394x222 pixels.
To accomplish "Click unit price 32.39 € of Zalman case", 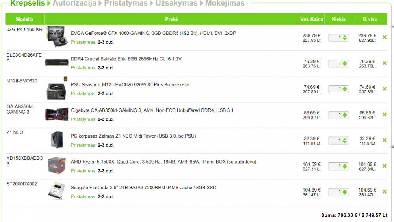I will 312,138.
